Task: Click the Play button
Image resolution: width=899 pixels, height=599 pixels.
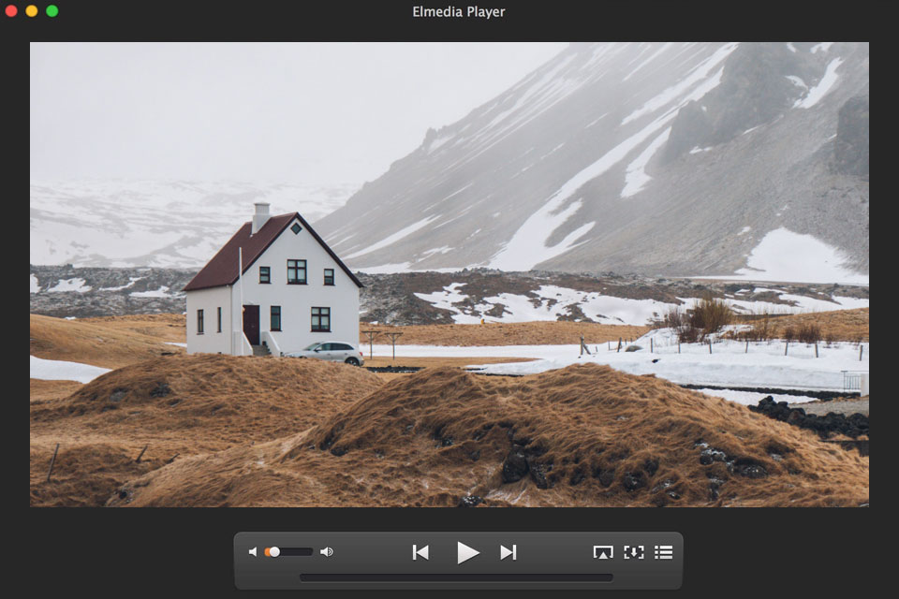Action: click(468, 552)
